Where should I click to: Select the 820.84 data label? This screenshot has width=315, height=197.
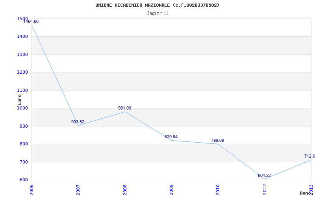coord(171,137)
